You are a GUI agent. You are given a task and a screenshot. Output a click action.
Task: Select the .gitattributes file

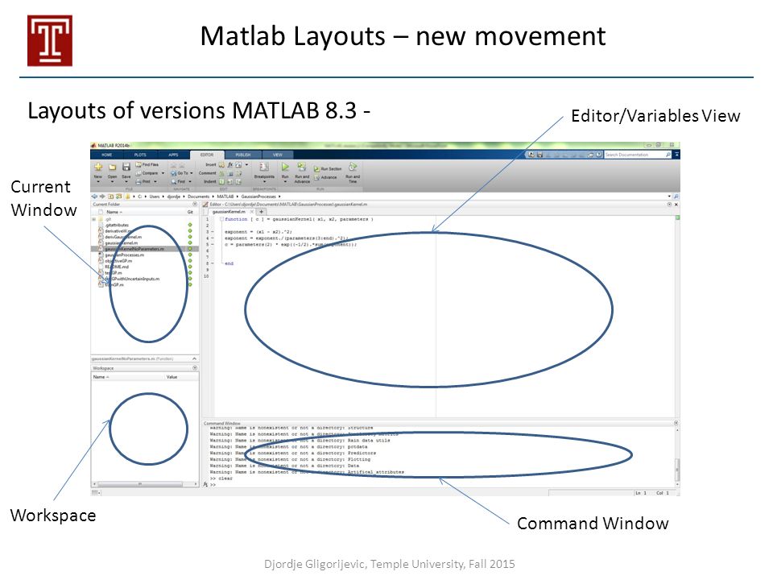click(x=117, y=225)
